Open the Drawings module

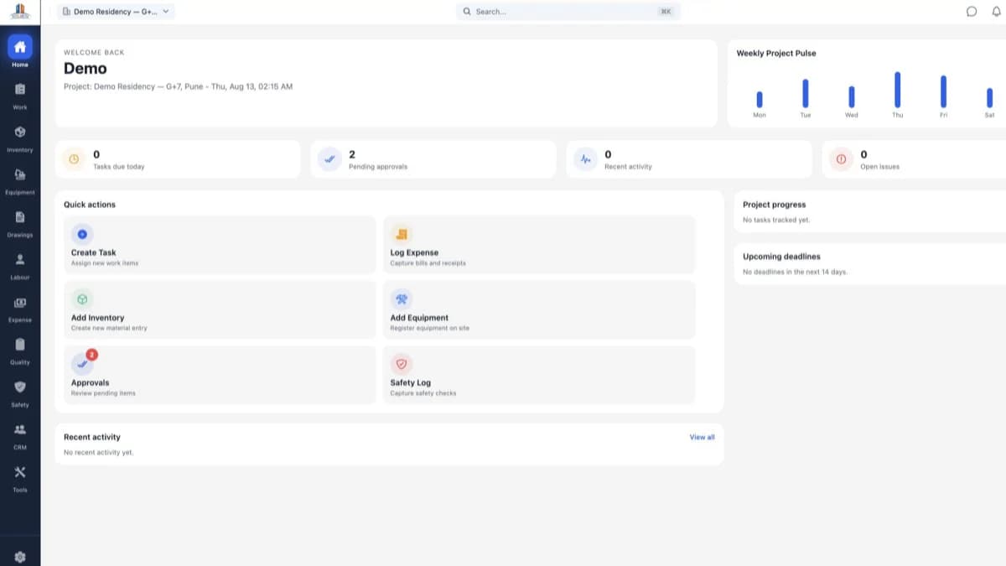click(20, 223)
